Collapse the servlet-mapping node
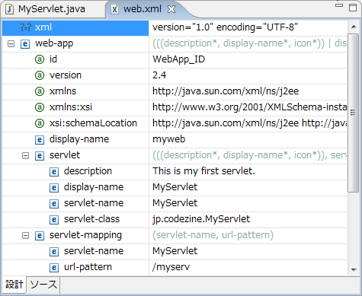Viewport: 362px width, 296px height. coord(25,235)
